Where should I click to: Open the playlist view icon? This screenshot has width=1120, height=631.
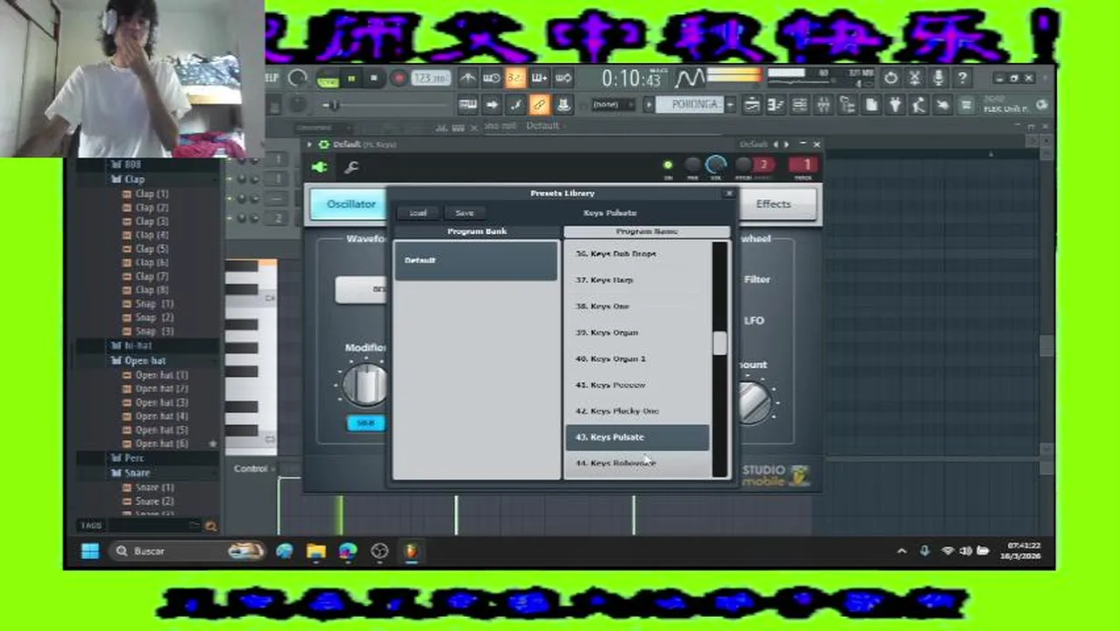[752, 105]
